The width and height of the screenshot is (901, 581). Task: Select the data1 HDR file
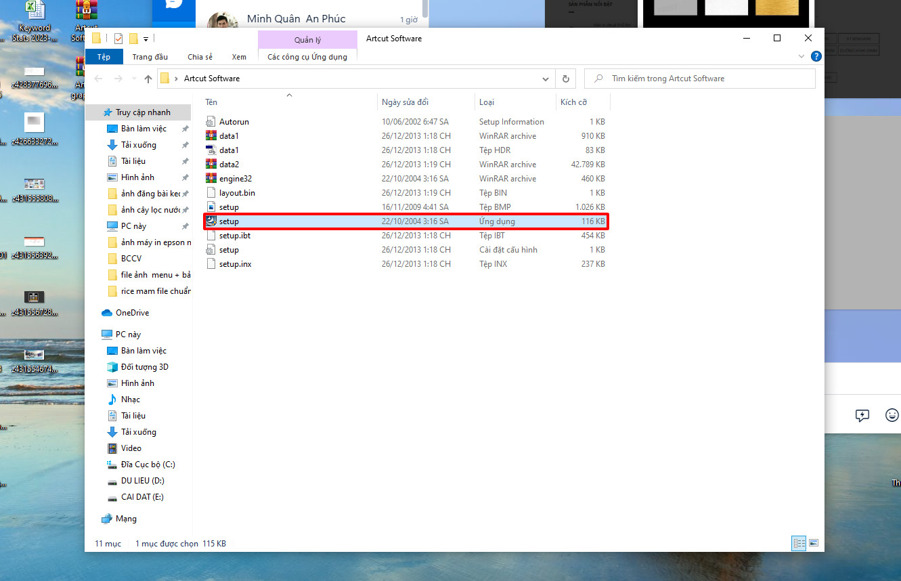tap(406, 150)
